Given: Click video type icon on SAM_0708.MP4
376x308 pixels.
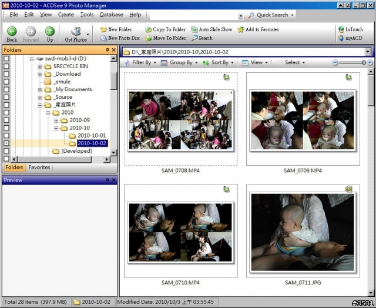Looking at the screenshot, I should pyautogui.click(x=226, y=77).
